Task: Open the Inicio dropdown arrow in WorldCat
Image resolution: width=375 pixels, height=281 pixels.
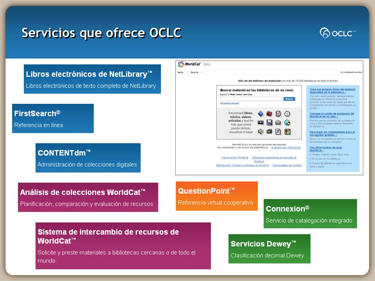Action: point(187,73)
